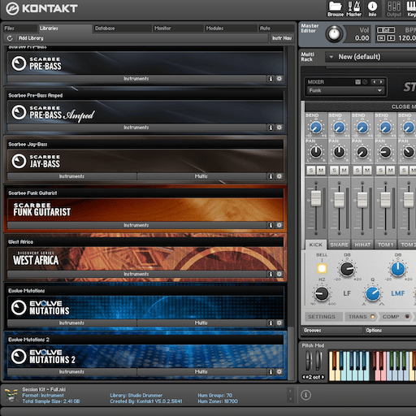Click mixer preset save icon
This screenshot has width=416, height=416.
tap(357, 82)
